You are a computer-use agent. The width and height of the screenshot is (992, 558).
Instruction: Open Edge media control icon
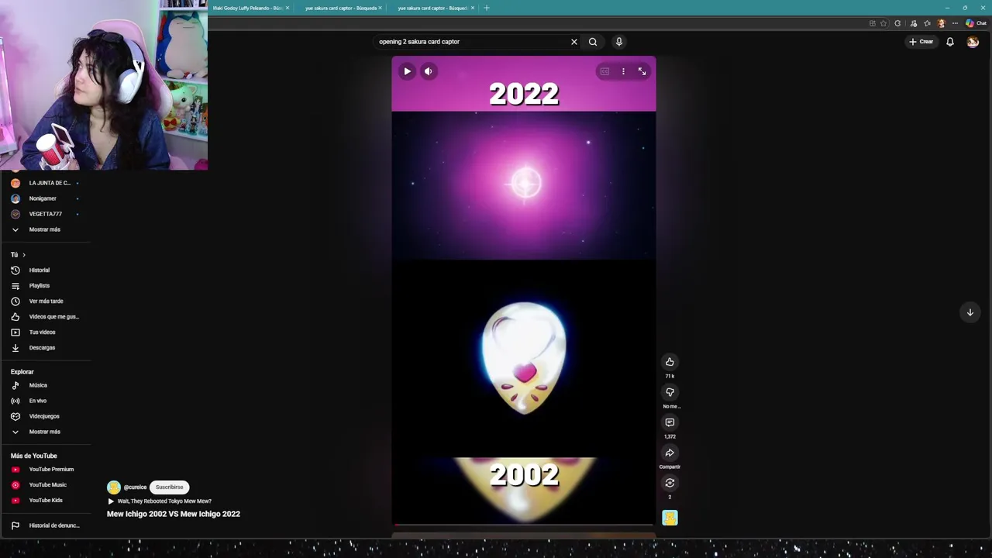click(x=914, y=23)
